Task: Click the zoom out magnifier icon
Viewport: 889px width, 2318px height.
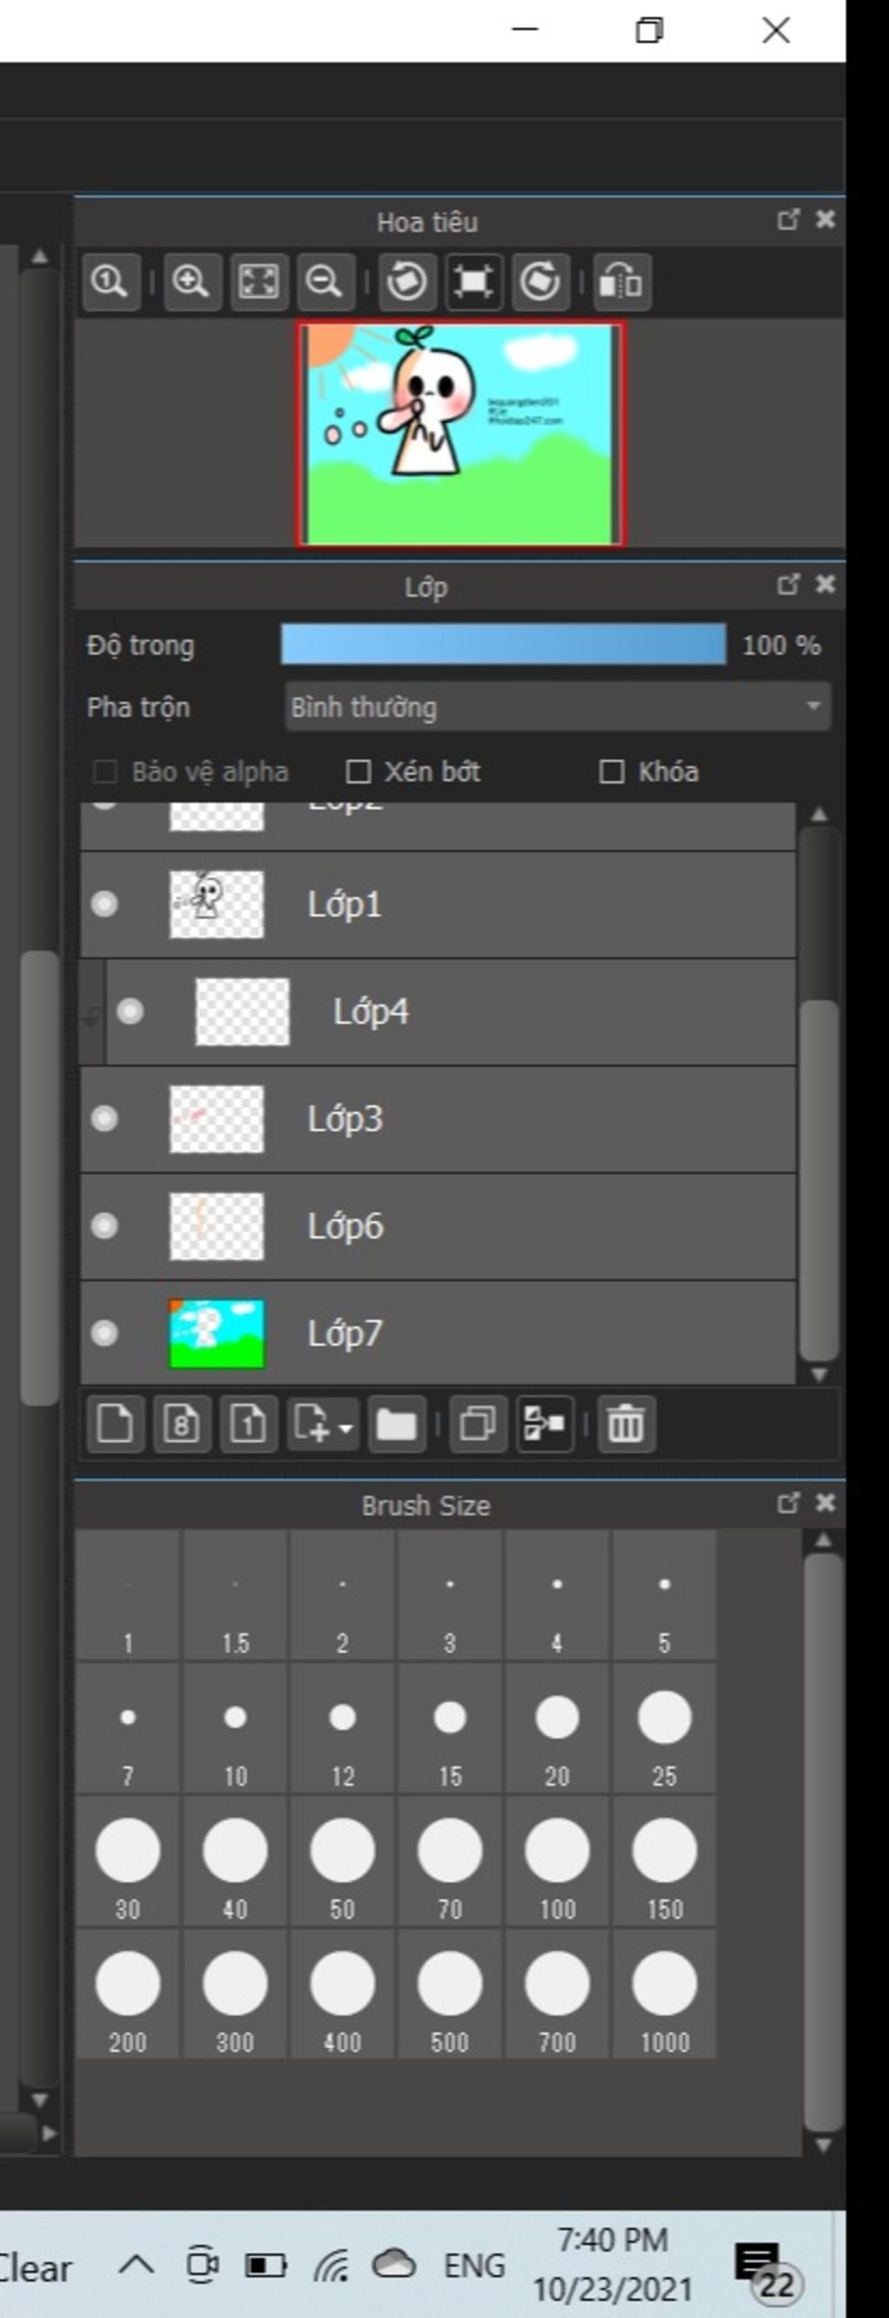Action: (x=324, y=283)
